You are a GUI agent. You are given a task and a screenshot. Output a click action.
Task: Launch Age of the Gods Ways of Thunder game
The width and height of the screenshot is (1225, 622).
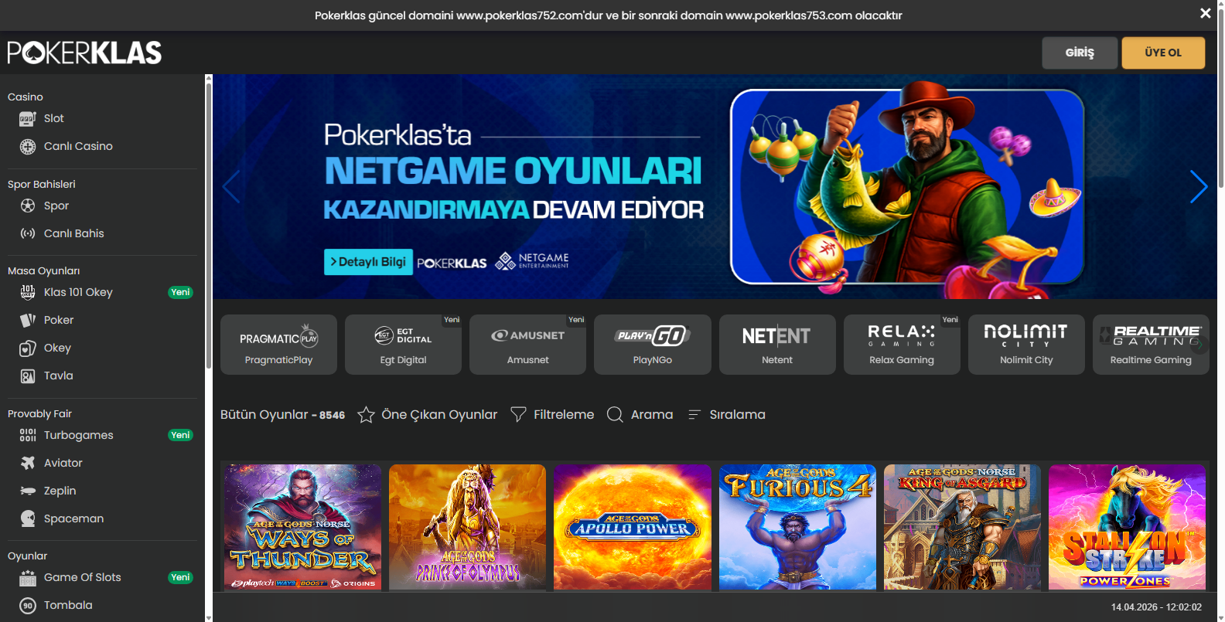click(302, 528)
